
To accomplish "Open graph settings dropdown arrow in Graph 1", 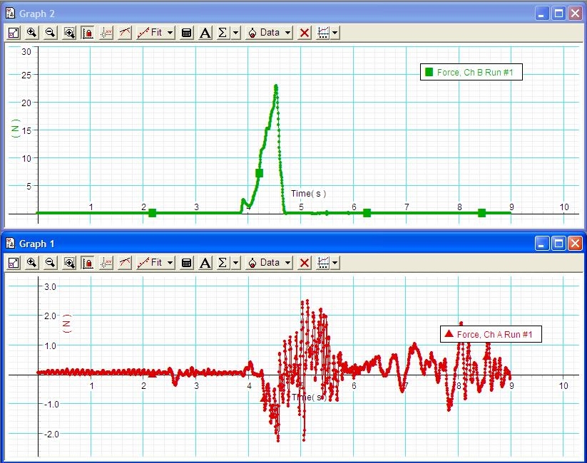I will coord(335,263).
